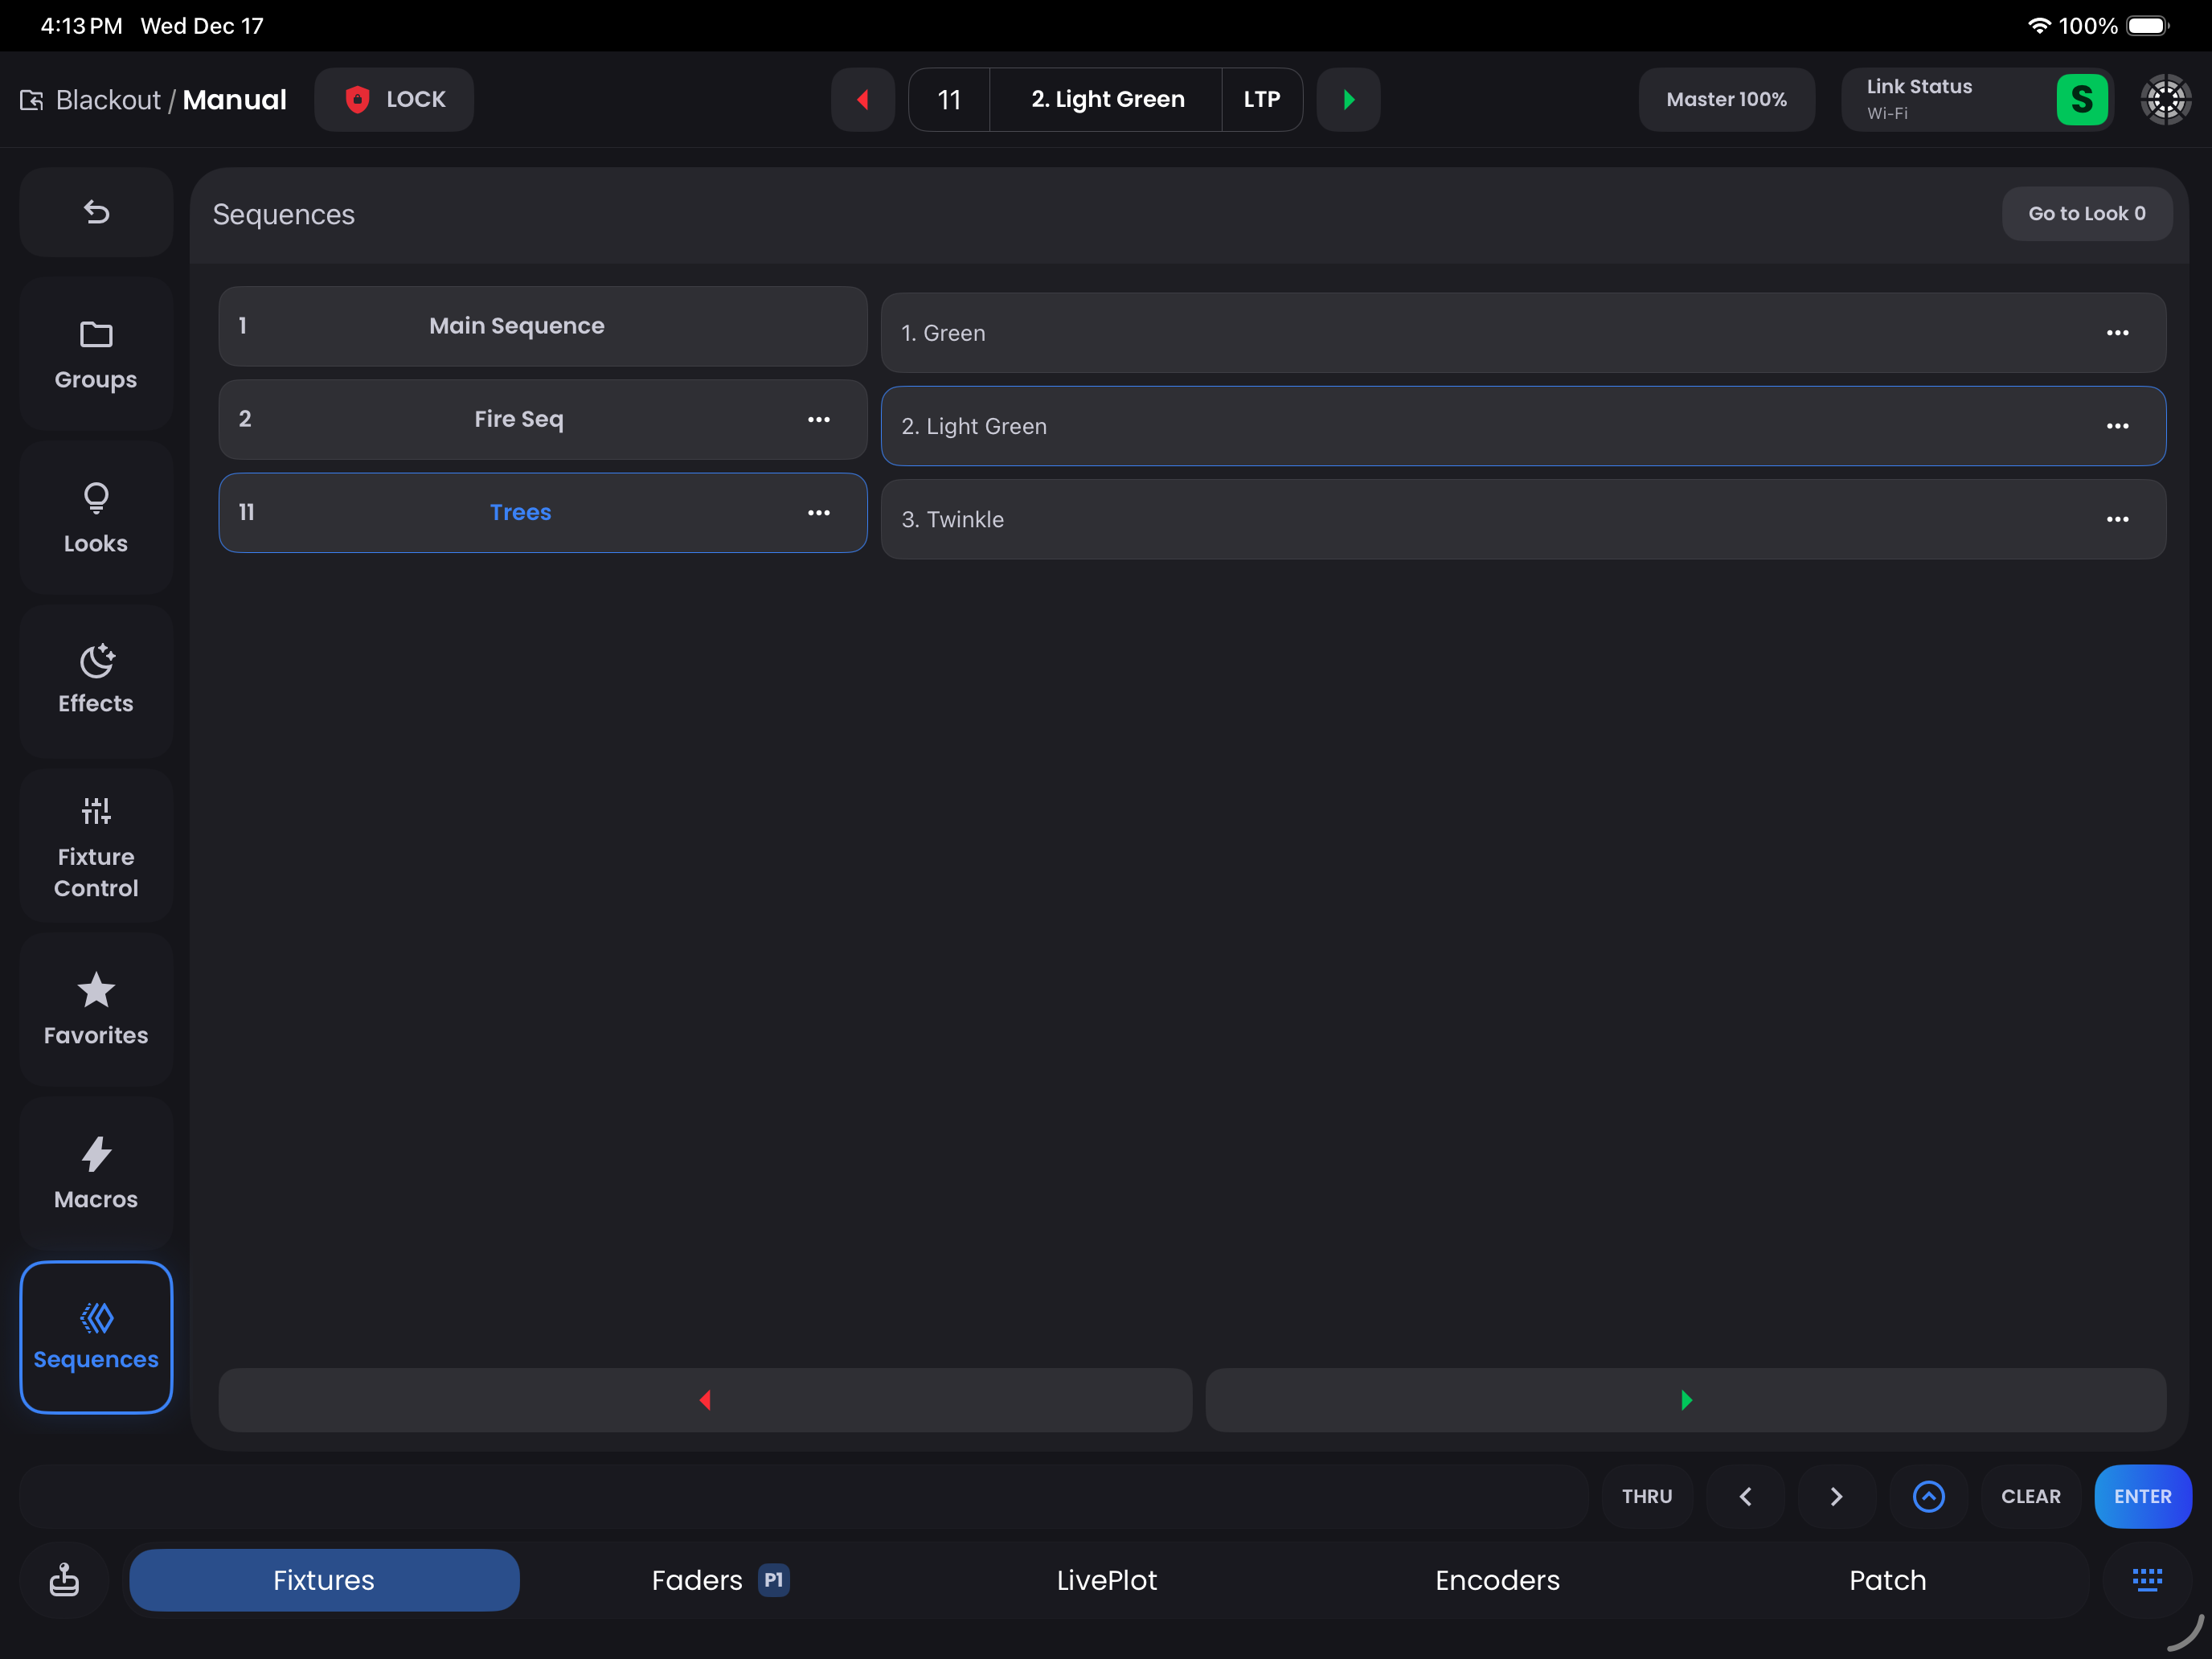
Task: Open the keypad grid icon
Action: tap(2146, 1579)
